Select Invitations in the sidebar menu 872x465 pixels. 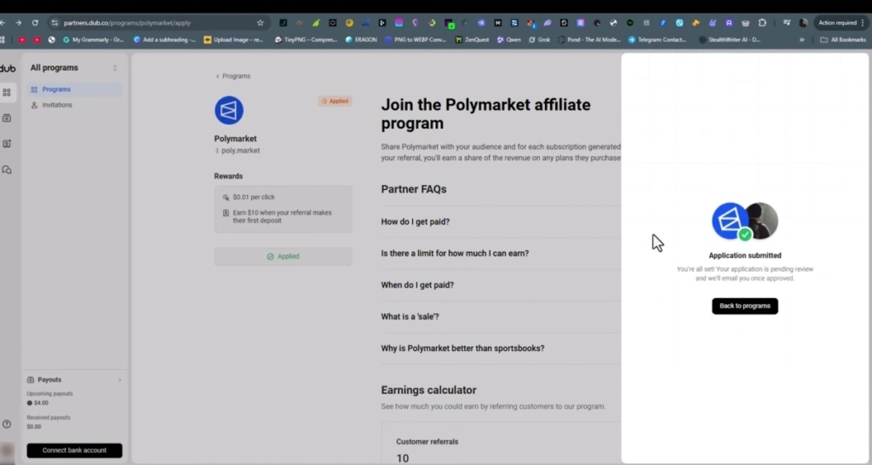point(57,106)
